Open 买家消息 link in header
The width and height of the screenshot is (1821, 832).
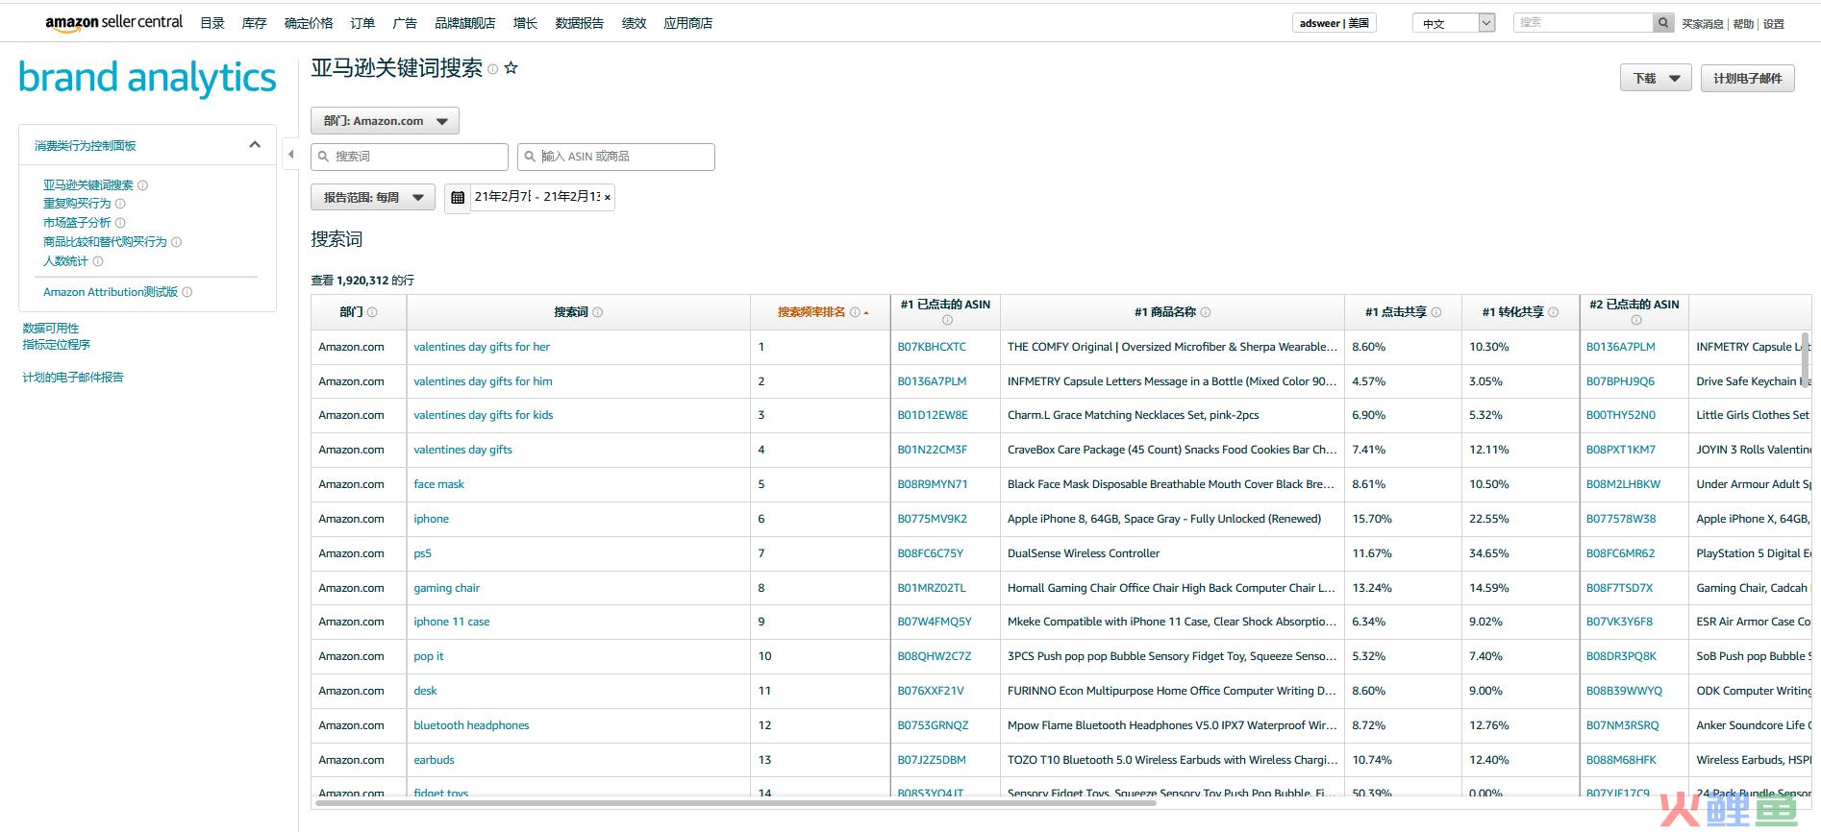coord(1703,24)
